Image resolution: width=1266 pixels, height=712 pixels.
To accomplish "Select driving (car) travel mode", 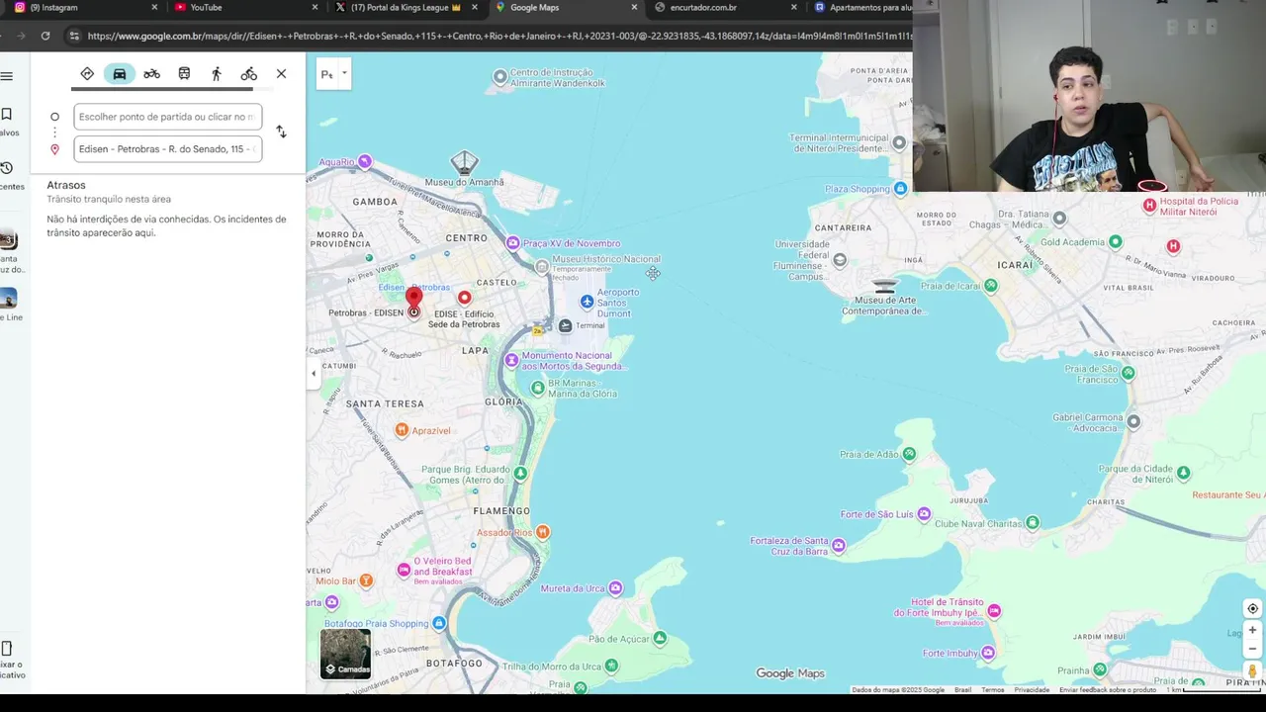I will click(x=120, y=74).
